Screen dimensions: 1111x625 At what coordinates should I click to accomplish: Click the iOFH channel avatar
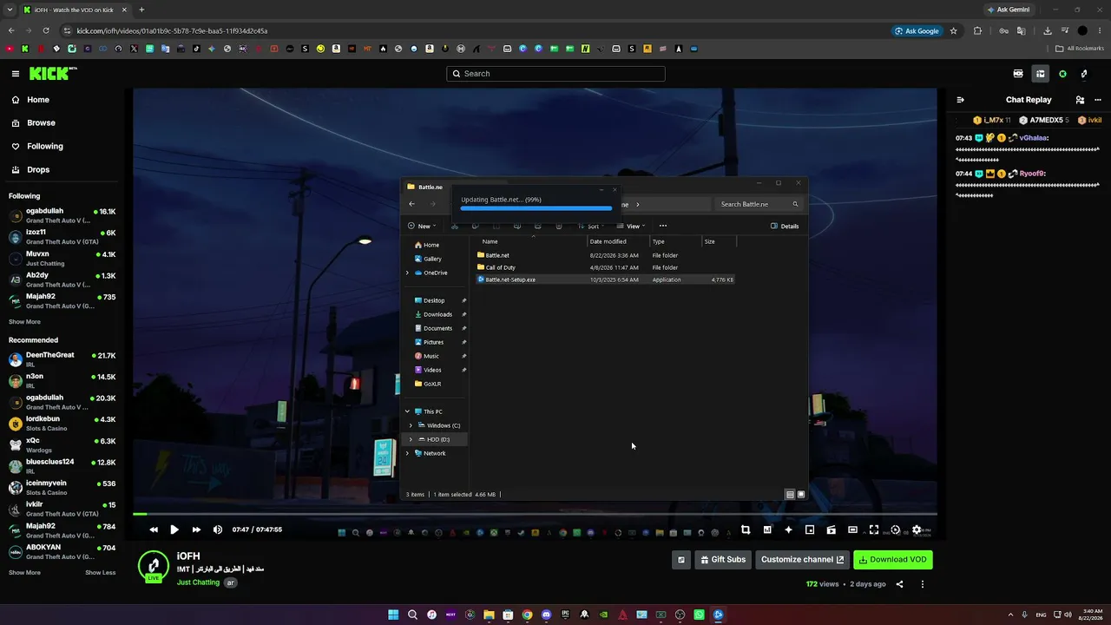click(154, 566)
